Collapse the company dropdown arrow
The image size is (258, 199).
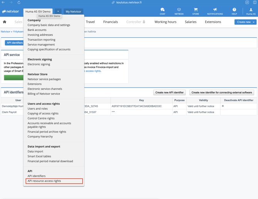tap(58, 12)
